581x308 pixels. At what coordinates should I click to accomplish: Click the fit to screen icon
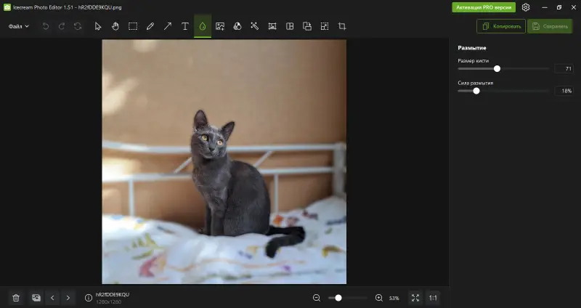point(415,298)
